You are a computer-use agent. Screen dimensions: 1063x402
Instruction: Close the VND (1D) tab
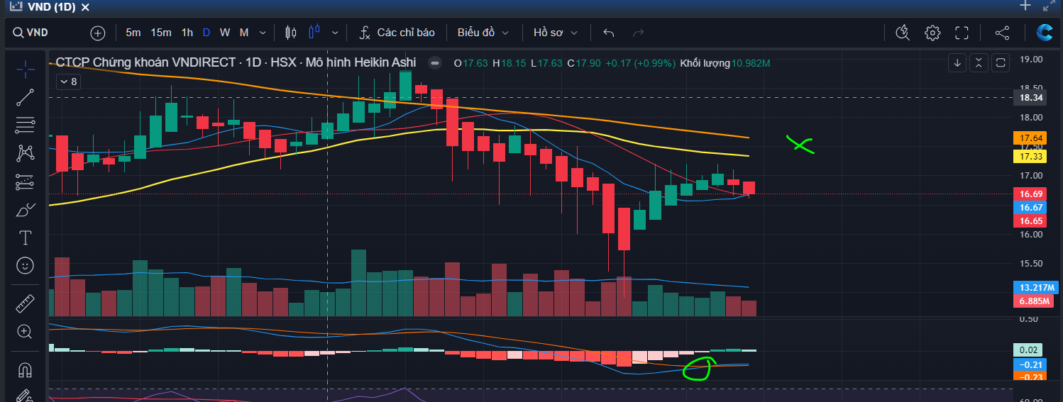(85, 8)
